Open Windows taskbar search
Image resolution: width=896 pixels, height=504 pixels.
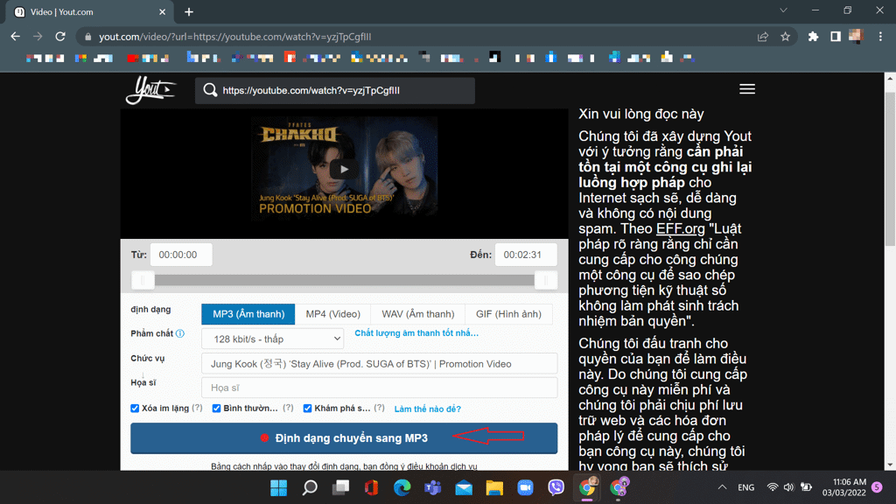click(x=310, y=488)
